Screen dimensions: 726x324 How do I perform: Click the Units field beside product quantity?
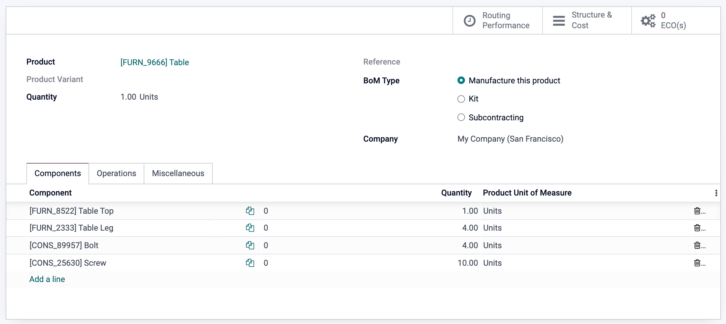[x=149, y=97]
